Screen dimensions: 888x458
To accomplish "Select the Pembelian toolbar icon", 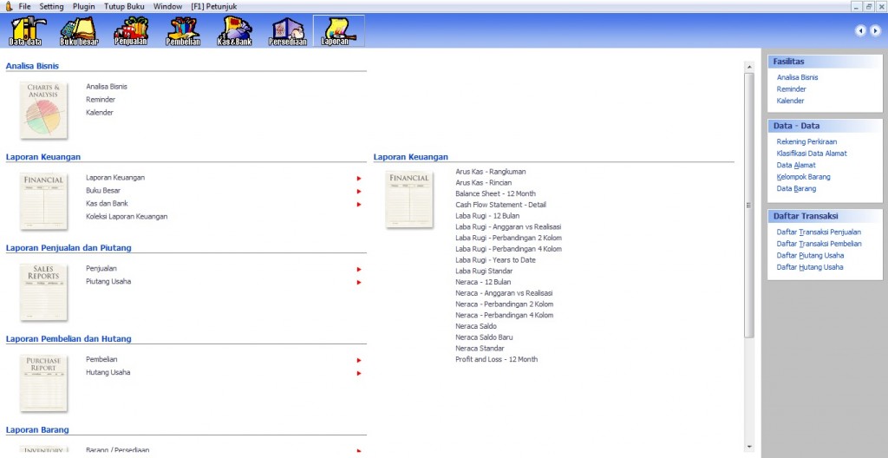I will [183, 30].
